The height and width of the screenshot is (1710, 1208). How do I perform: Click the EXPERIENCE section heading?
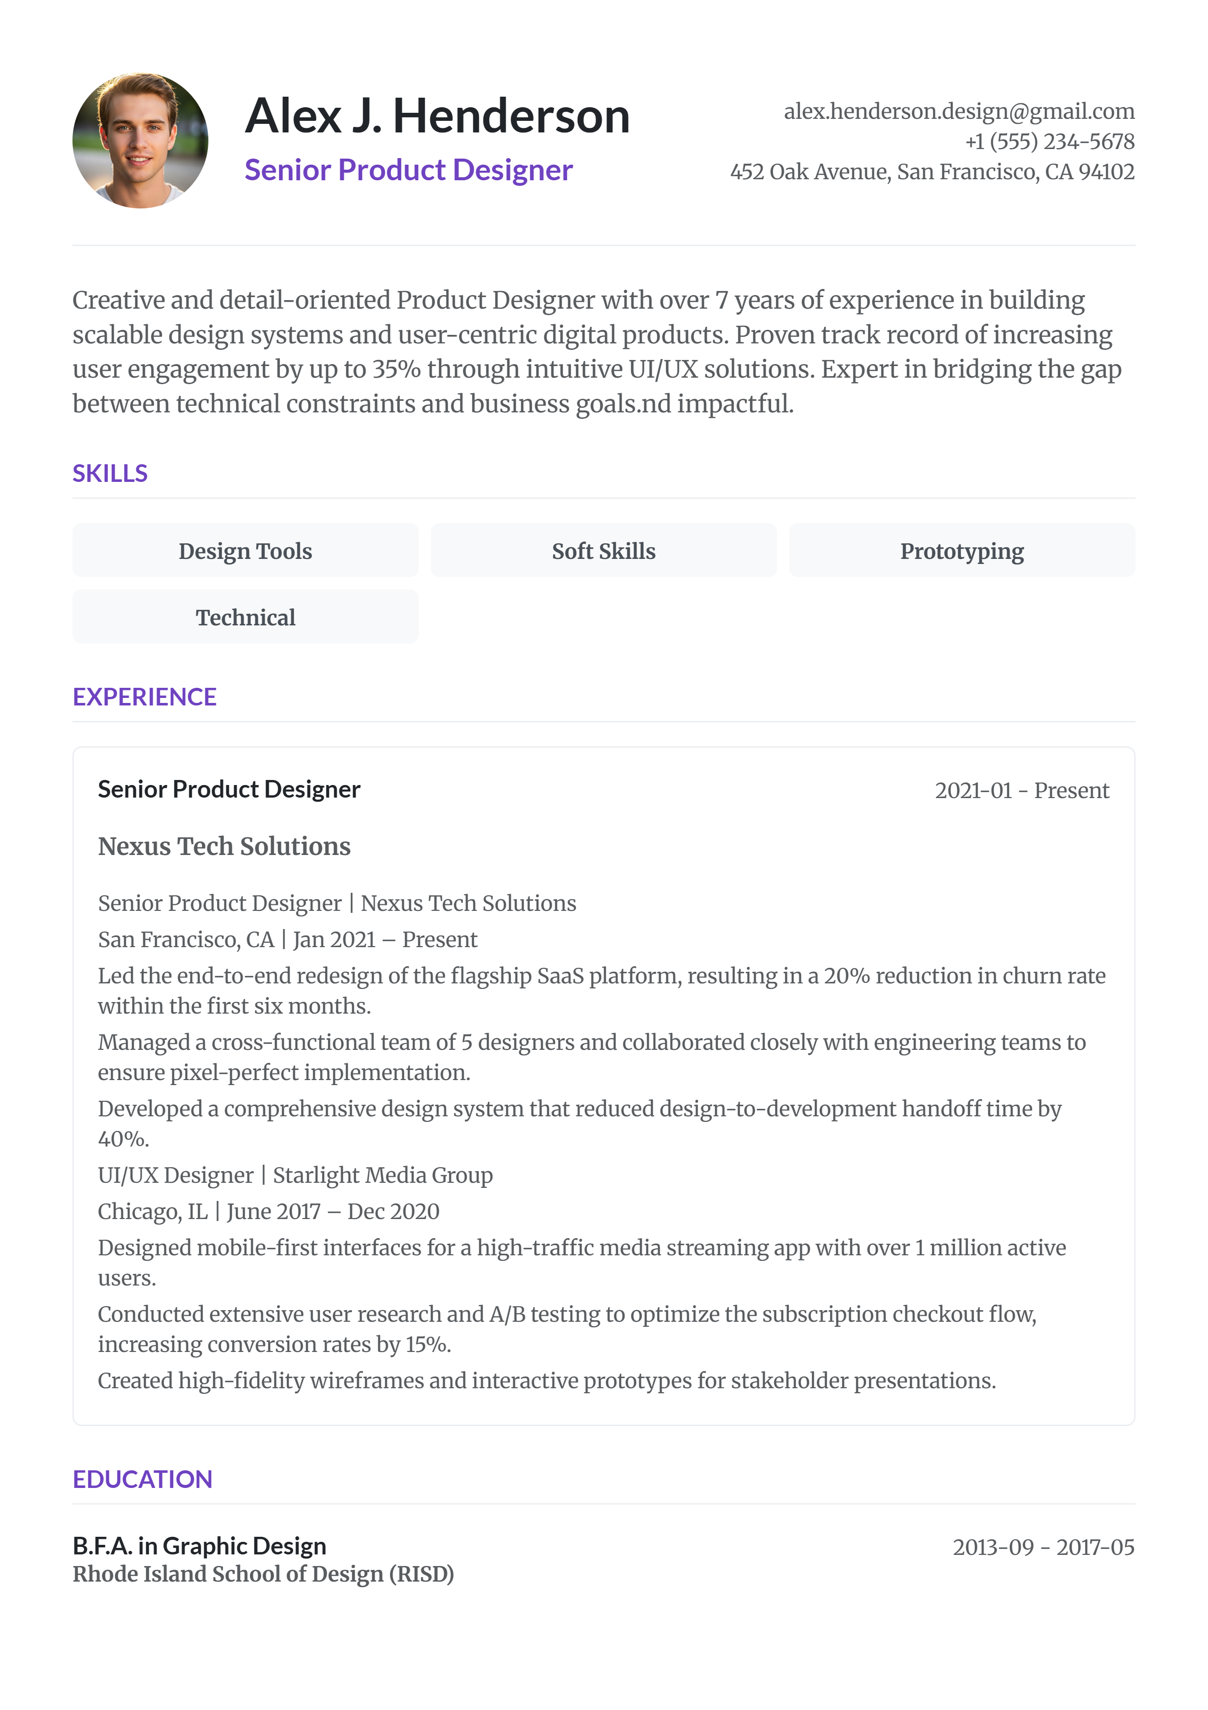tap(144, 697)
